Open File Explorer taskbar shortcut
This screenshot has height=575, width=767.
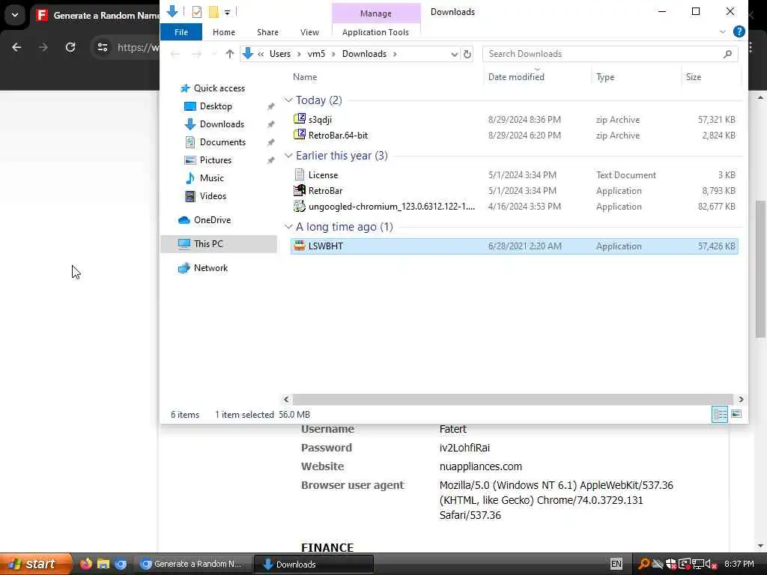click(x=103, y=565)
